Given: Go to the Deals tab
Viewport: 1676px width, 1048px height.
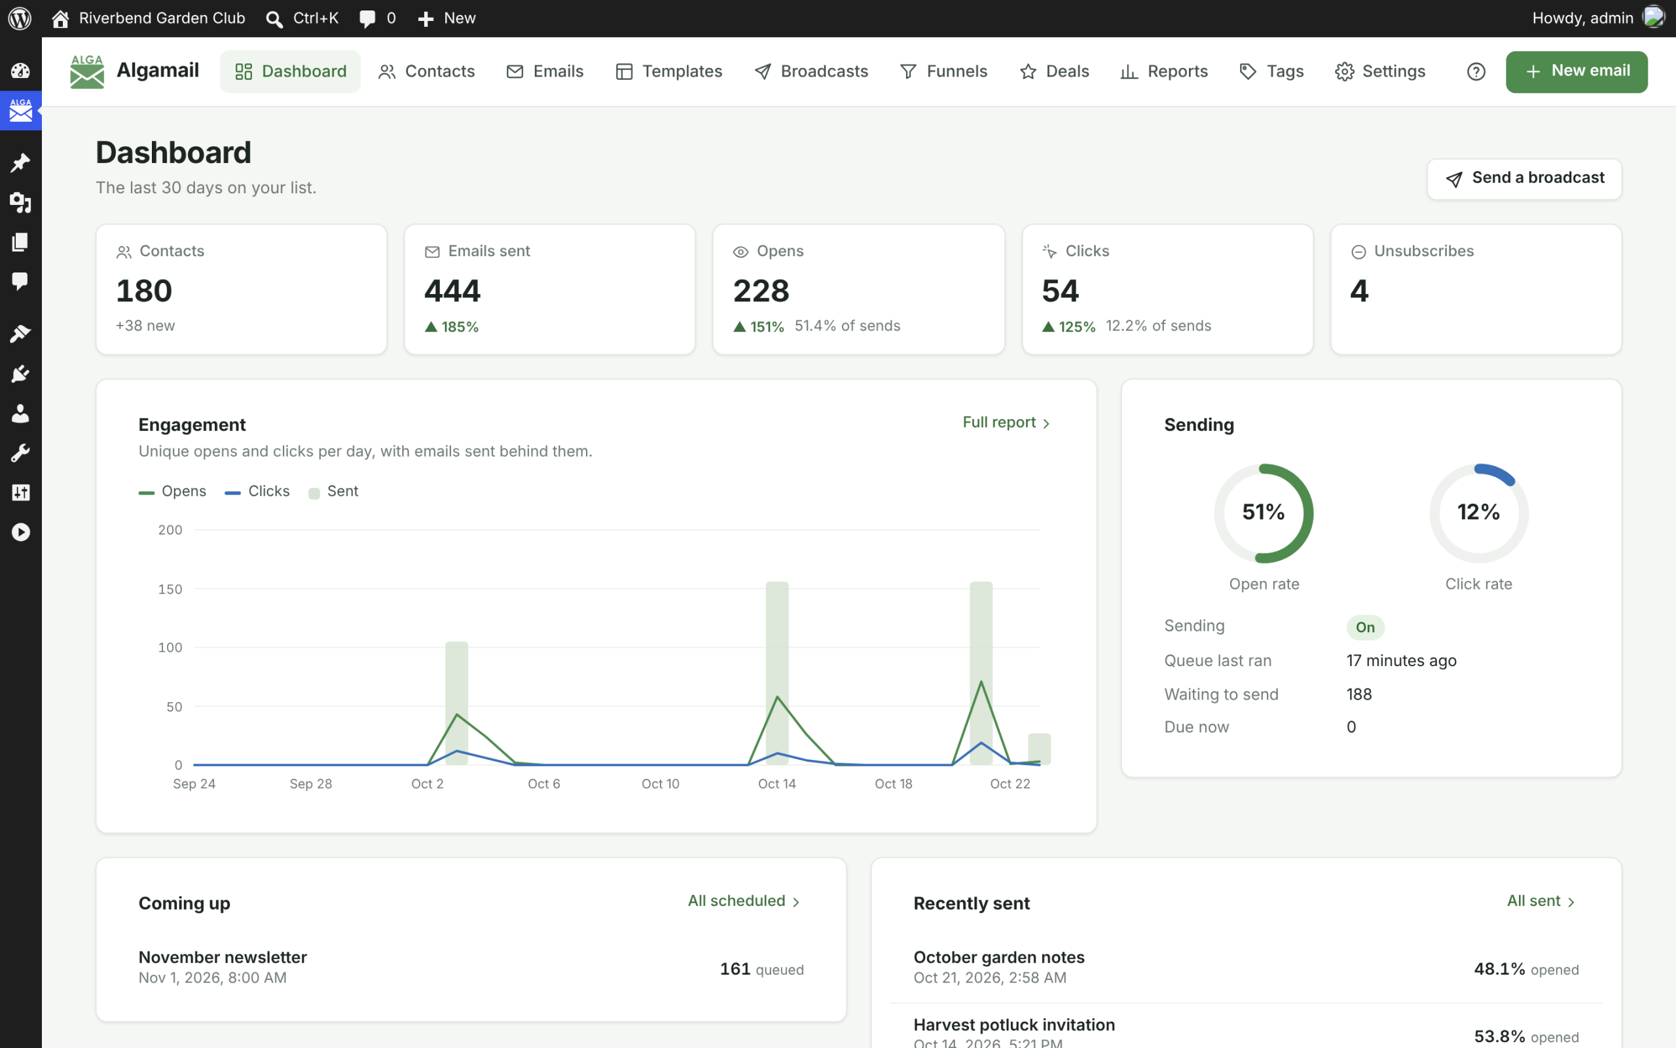Looking at the screenshot, I should [1055, 71].
